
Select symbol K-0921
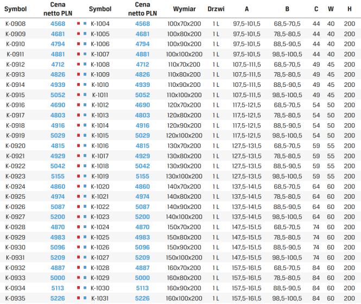[15, 156]
